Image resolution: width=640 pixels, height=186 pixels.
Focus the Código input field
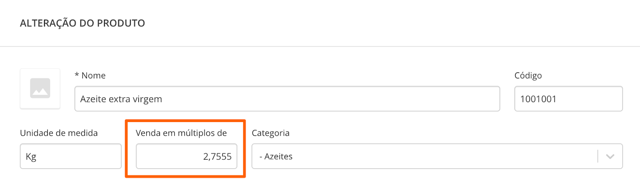[x=568, y=99]
